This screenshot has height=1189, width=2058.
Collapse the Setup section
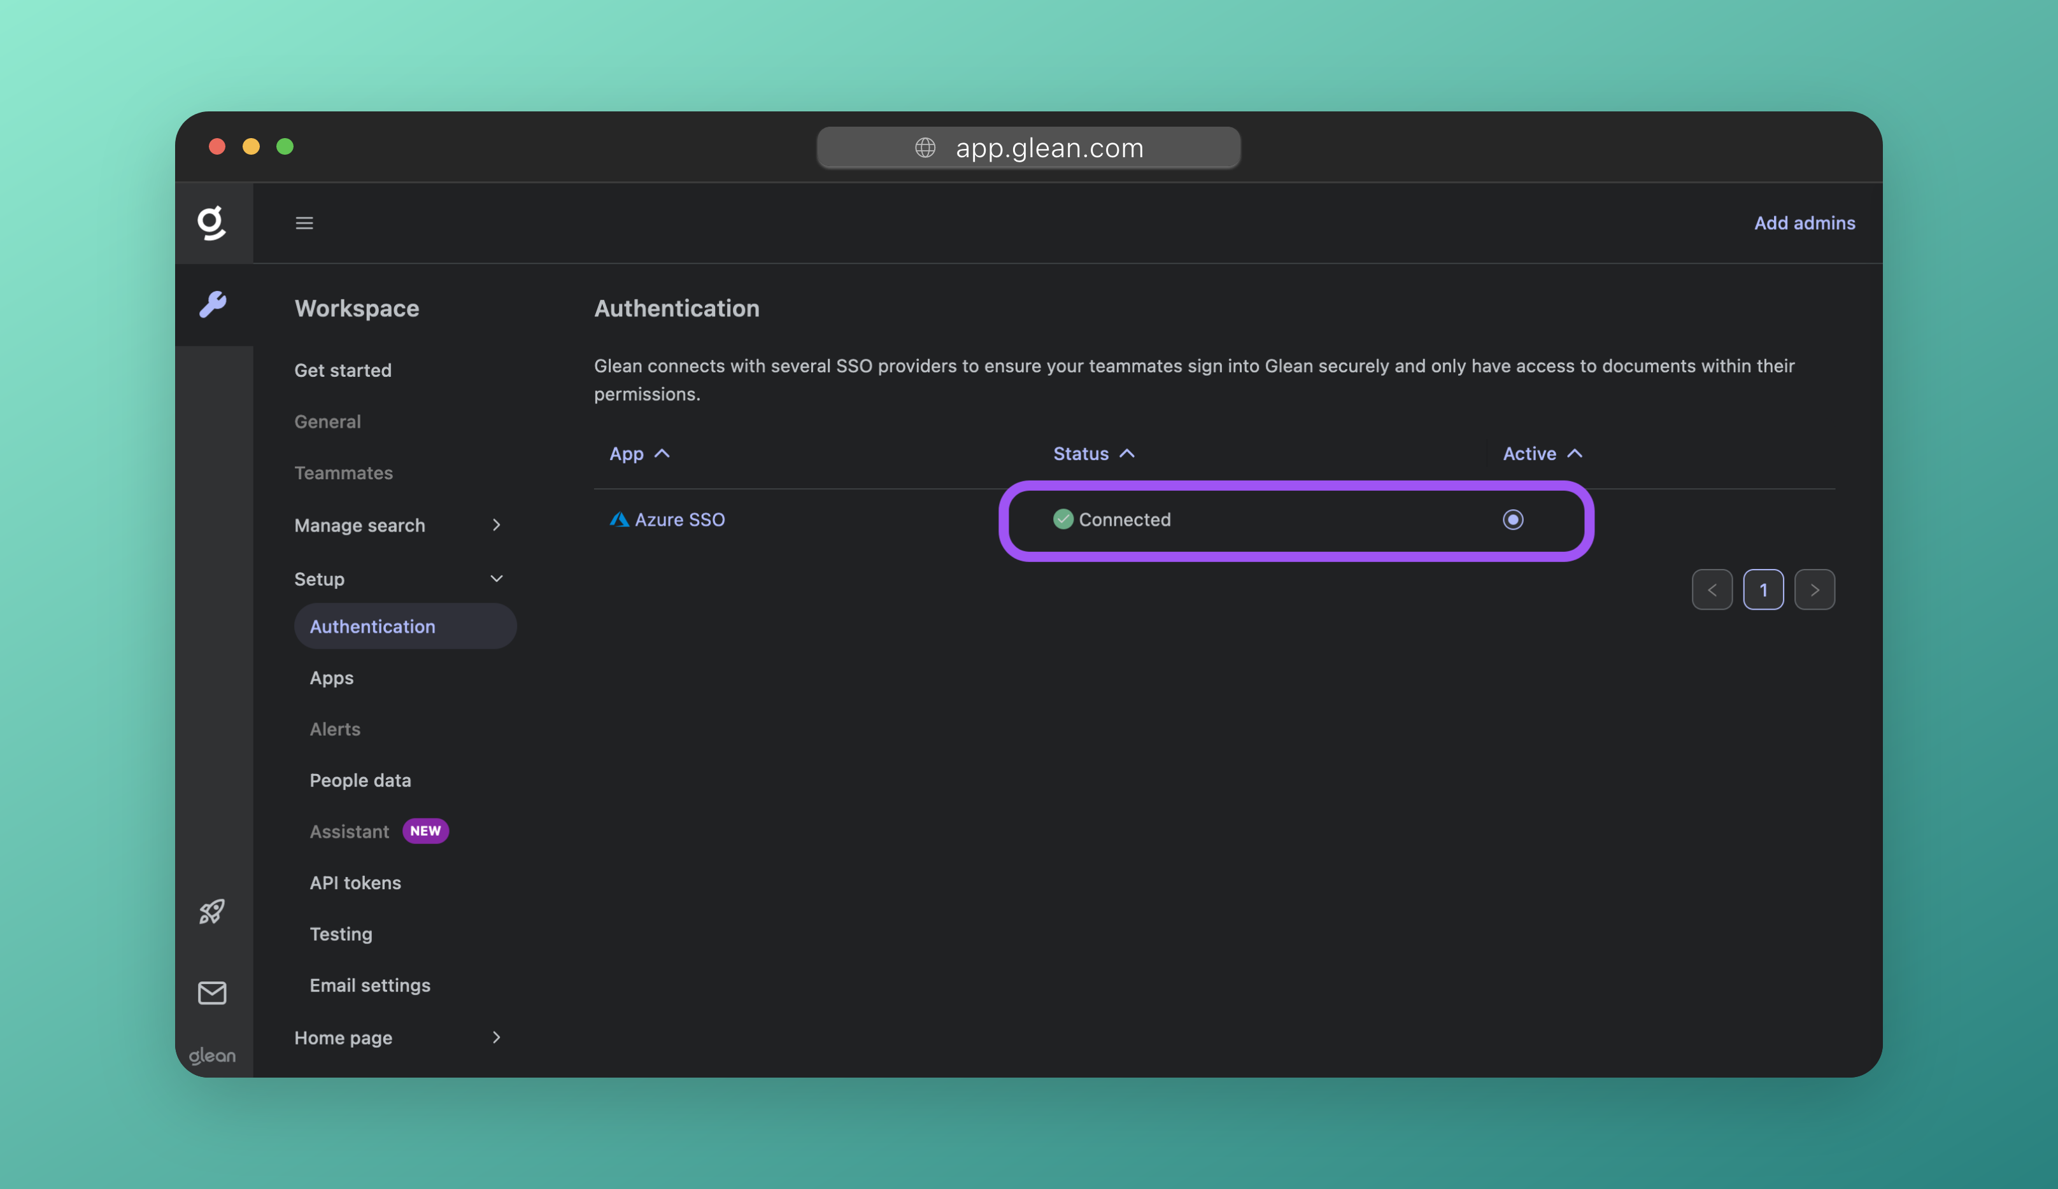pyautogui.click(x=496, y=579)
